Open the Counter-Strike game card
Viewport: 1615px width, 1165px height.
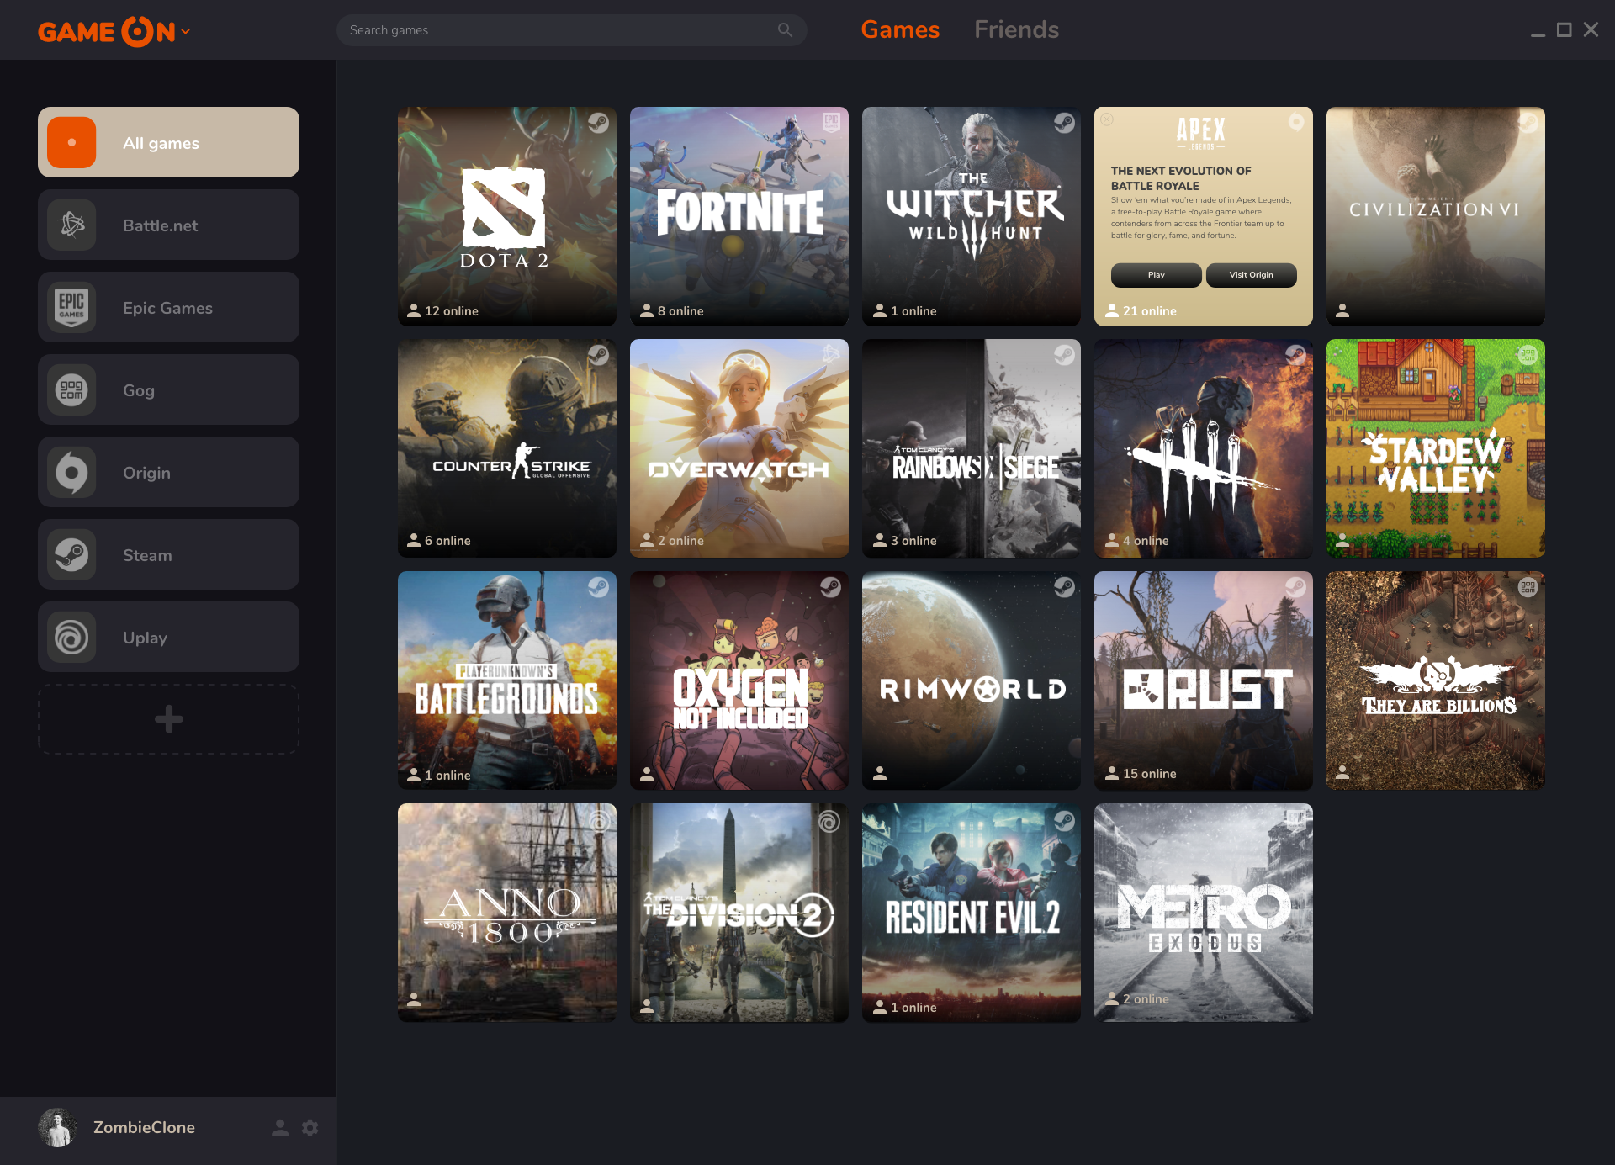pyautogui.click(x=507, y=448)
